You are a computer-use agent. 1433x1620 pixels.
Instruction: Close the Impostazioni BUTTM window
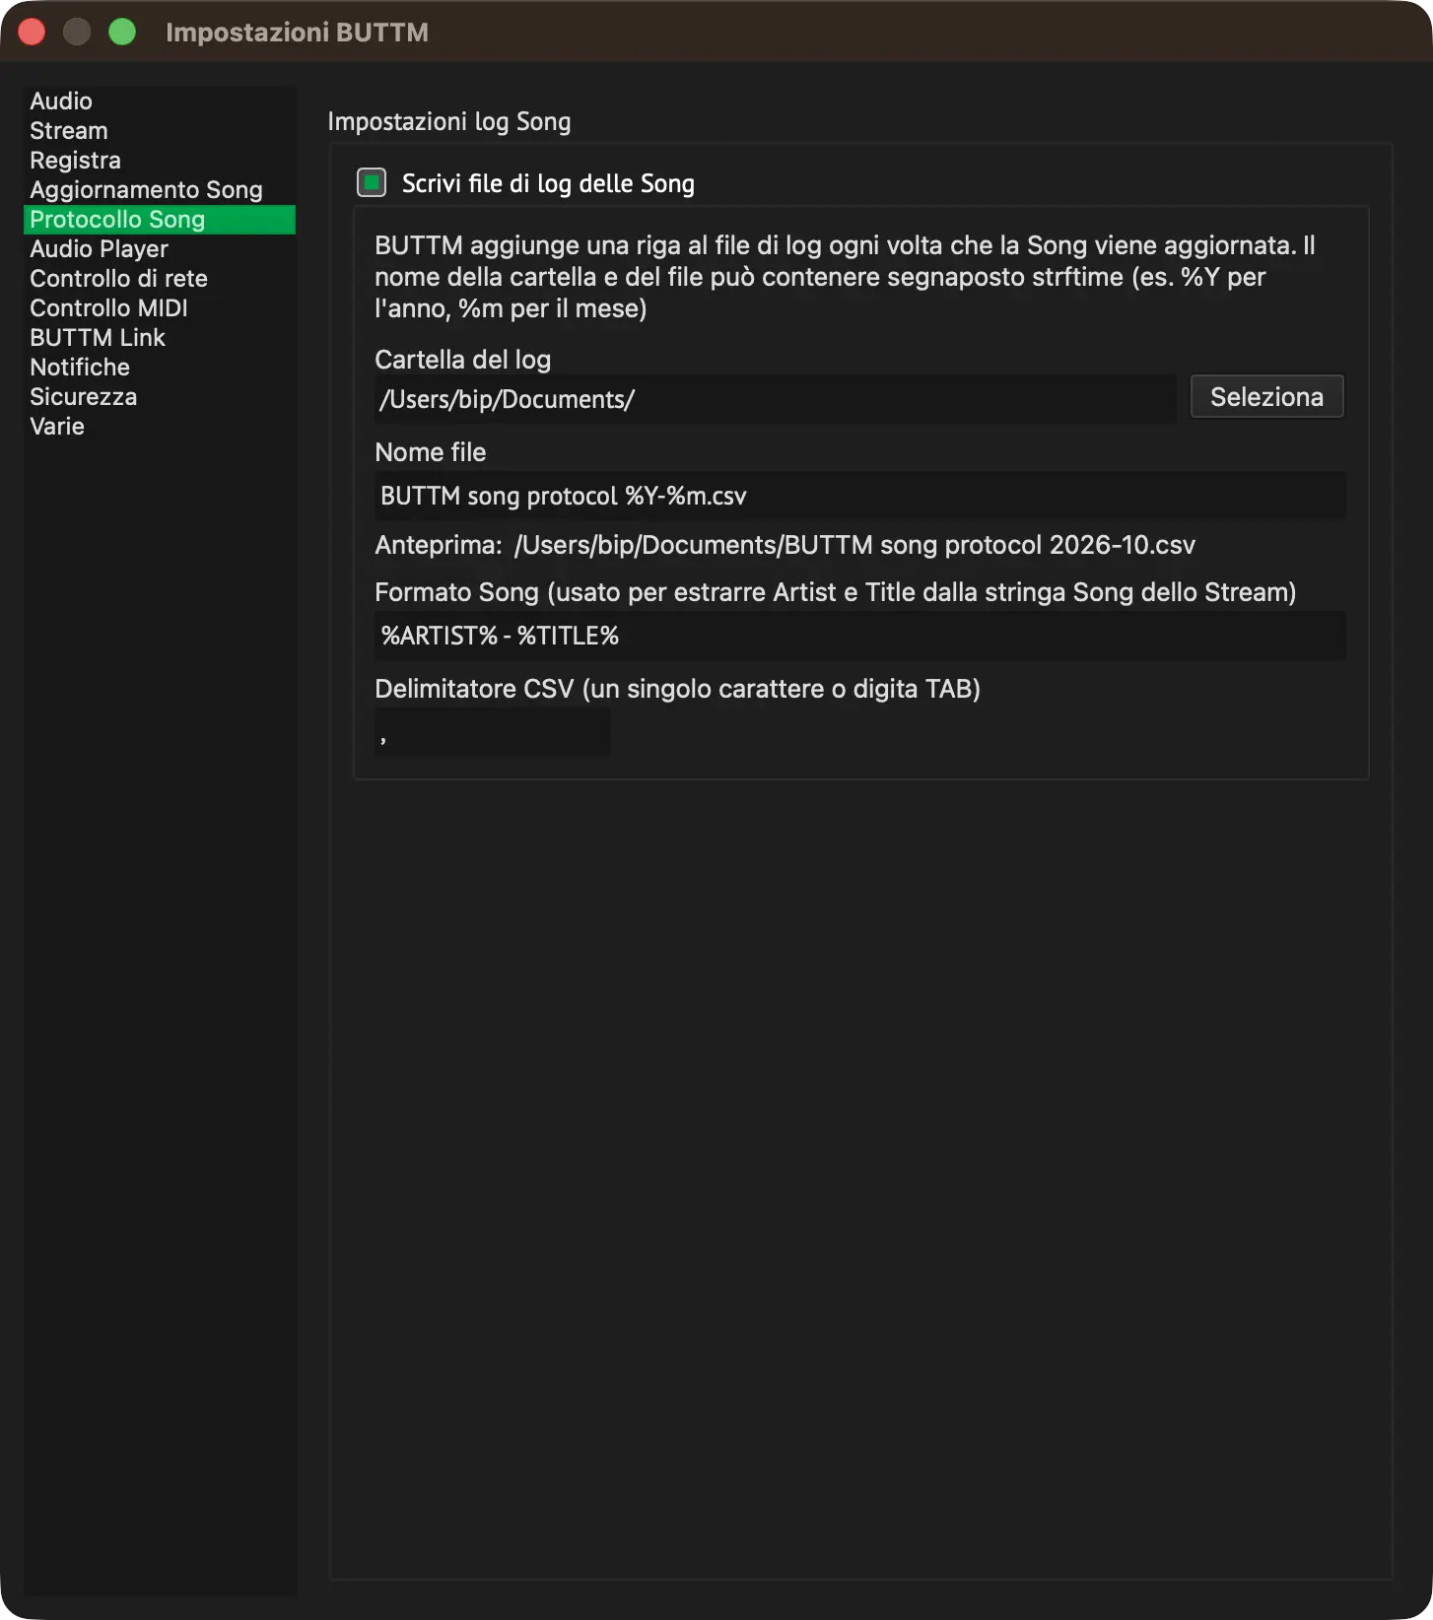pyautogui.click(x=32, y=33)
